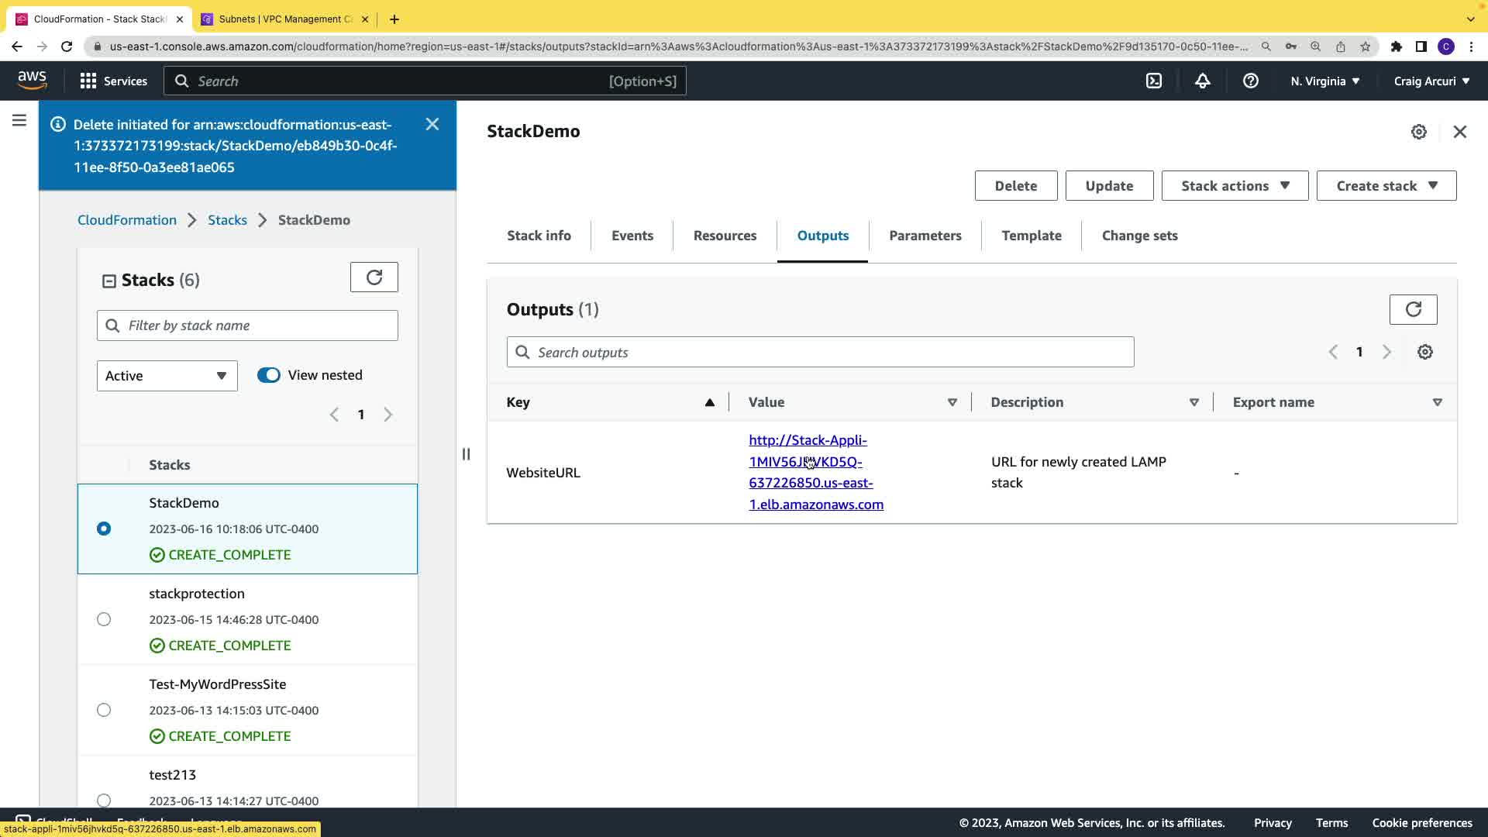Refresh the Outputs table

pos(1413,309)
